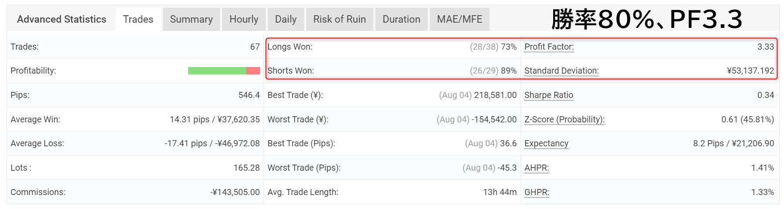This screenshot has width=784, height=209.
Task: View the Risk of Ruin tab
Action: point(340,19)
